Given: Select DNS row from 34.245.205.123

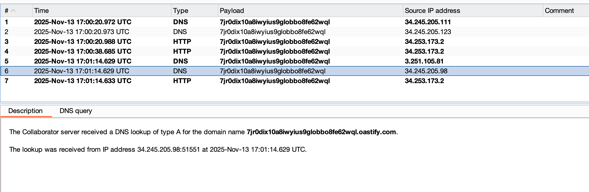Looking at the screenshot, I should tap(428, 32).
